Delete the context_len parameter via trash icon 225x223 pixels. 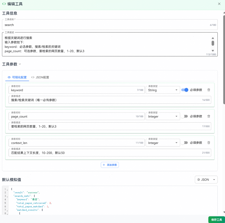point(209,143)
